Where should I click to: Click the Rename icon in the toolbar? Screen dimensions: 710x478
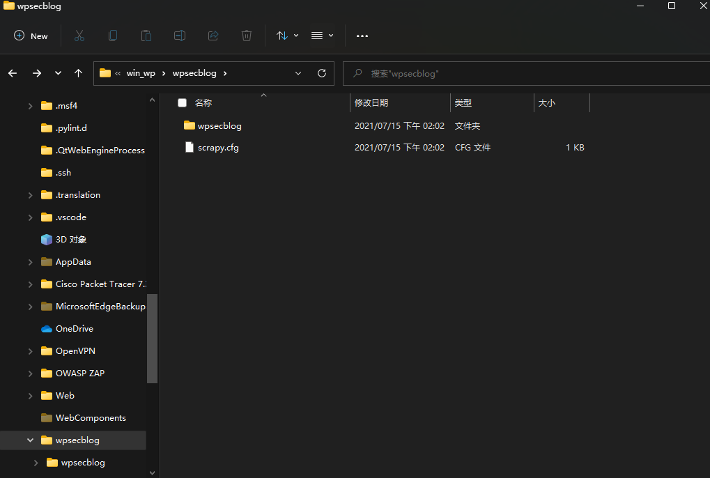pos(180,36)
